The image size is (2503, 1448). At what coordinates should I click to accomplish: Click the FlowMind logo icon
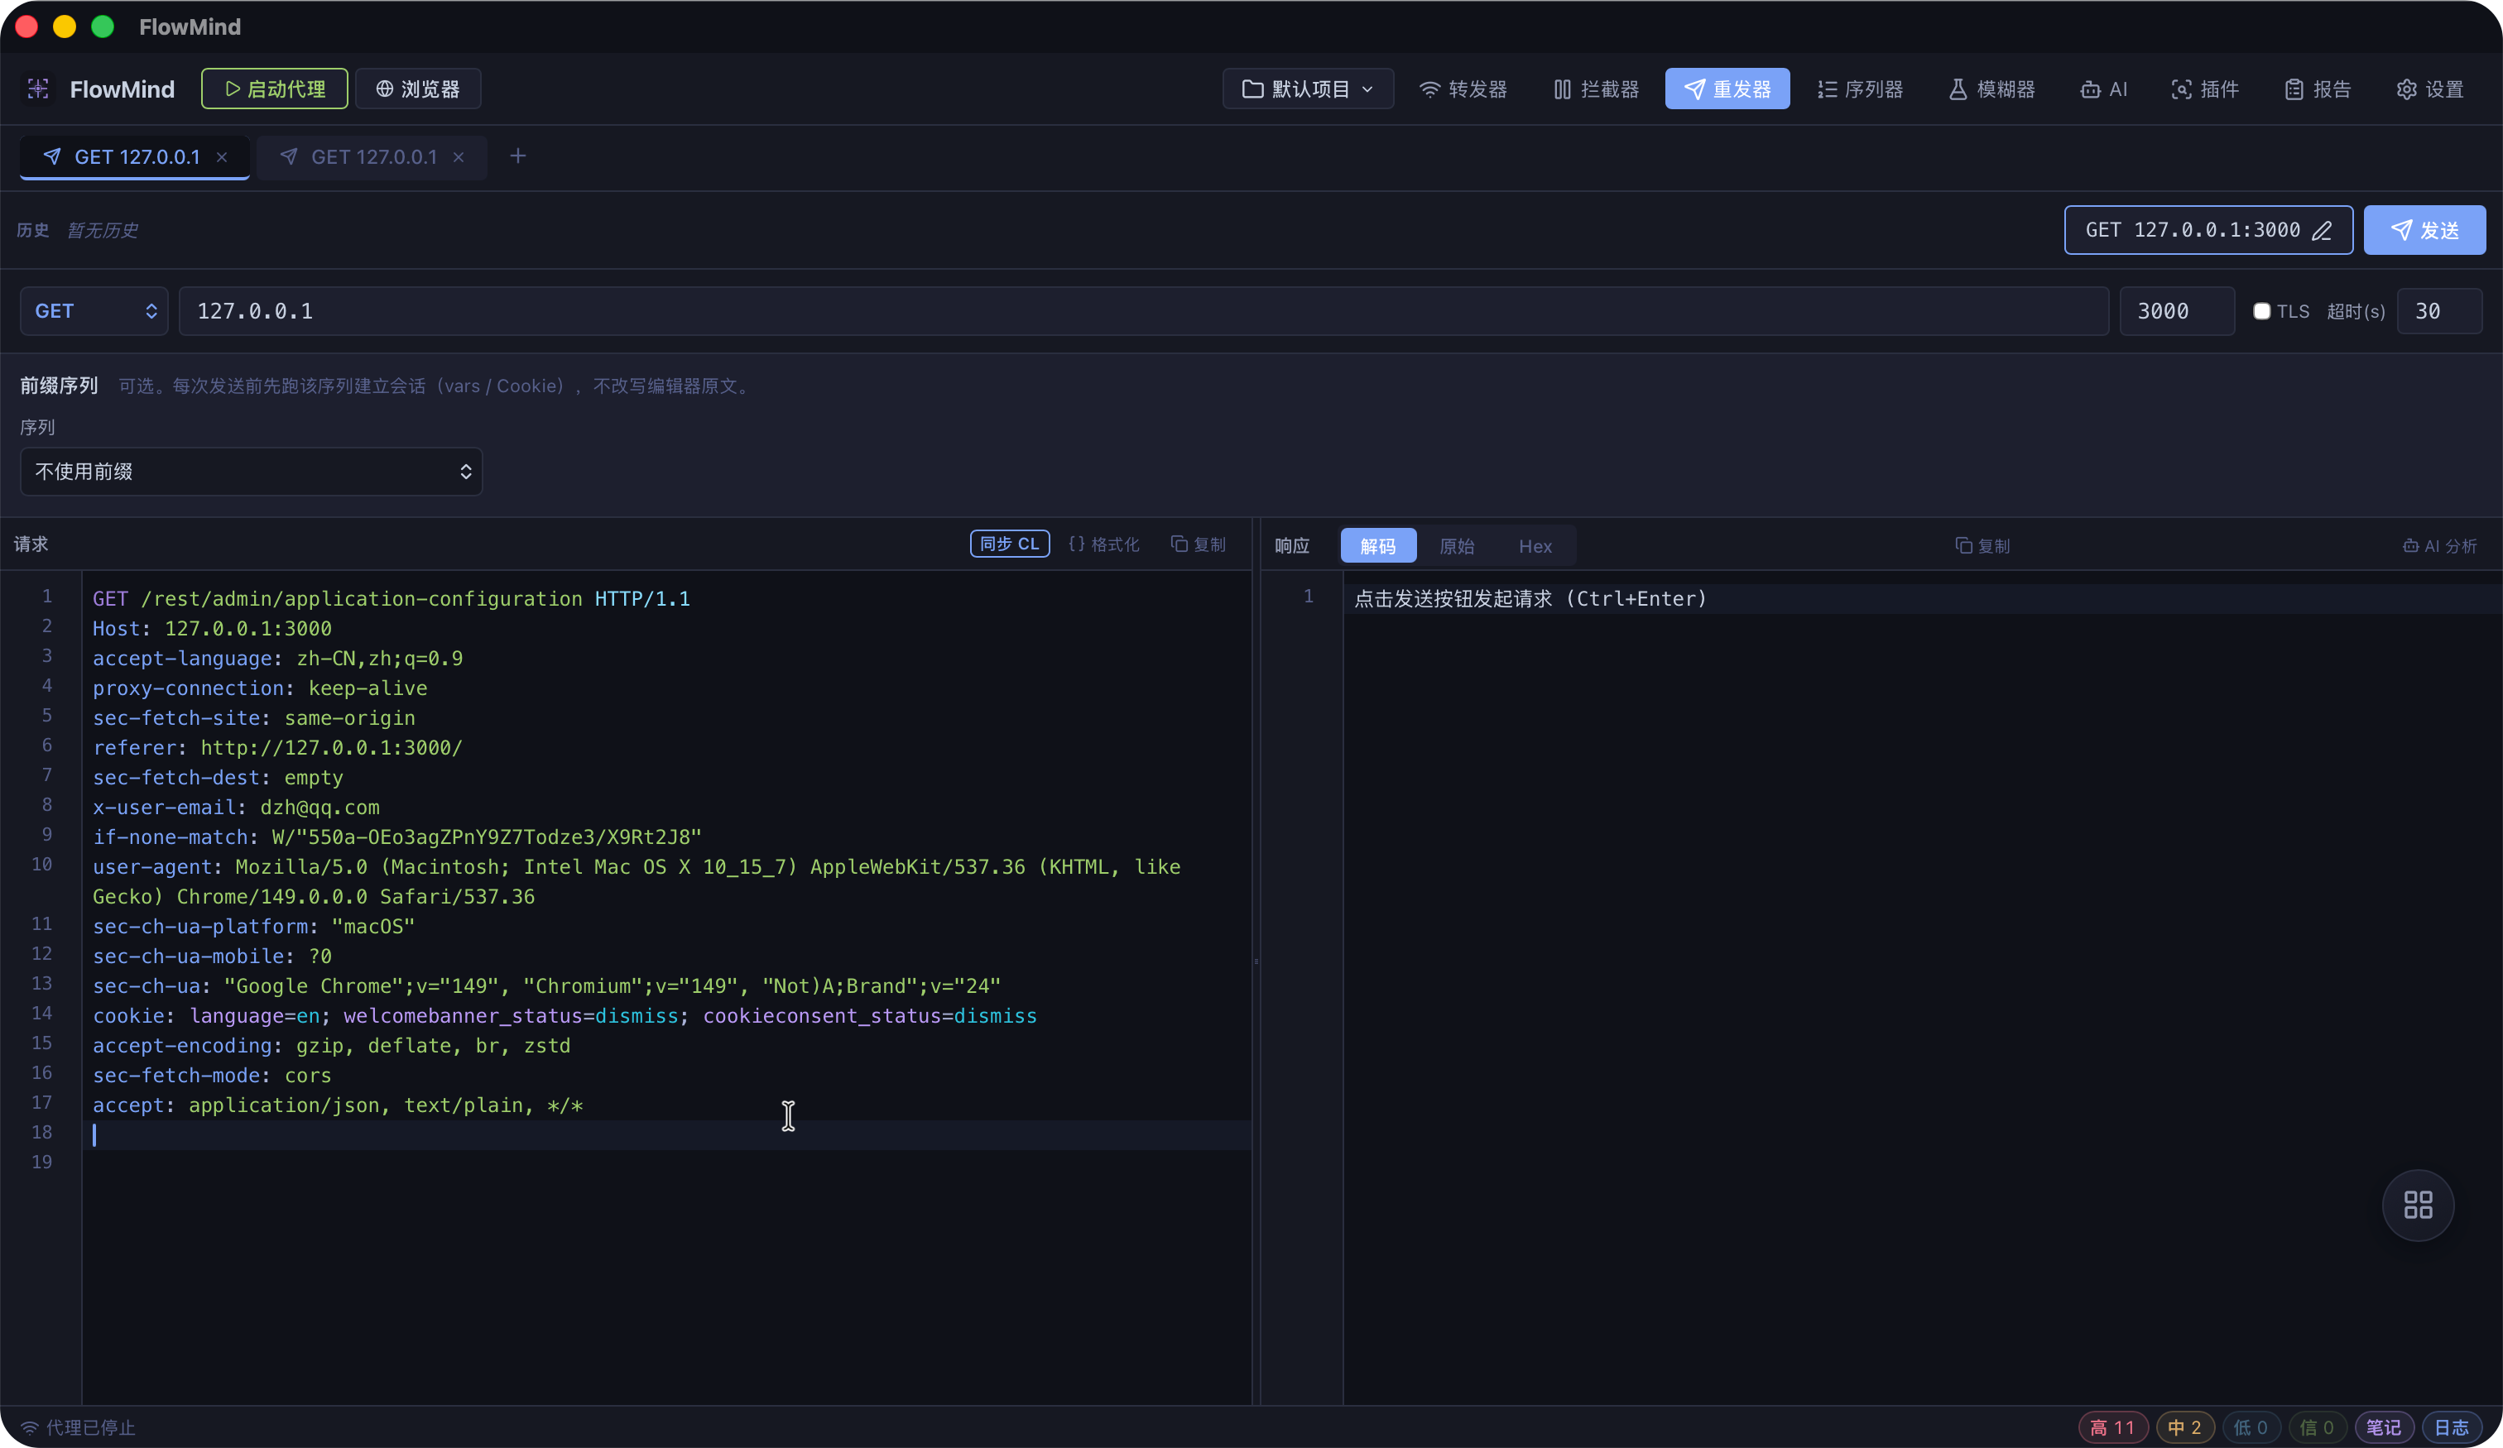(38, 89)
